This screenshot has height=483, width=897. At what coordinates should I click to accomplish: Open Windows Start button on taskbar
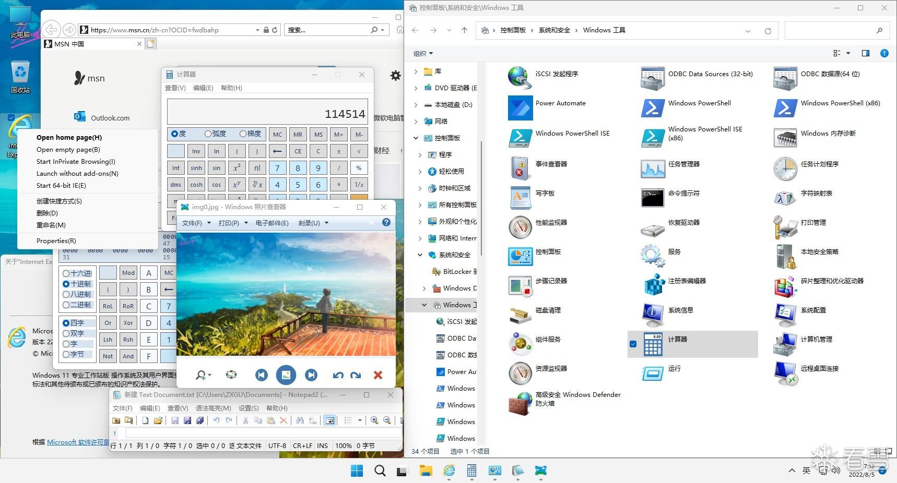[x=357, y=471]
